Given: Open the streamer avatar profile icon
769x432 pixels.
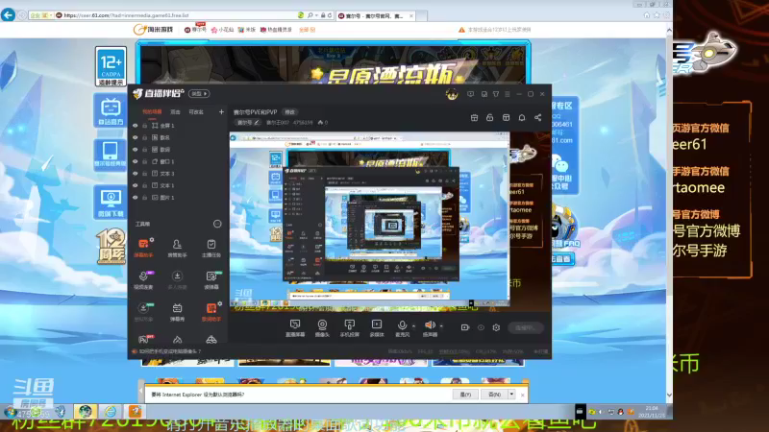Looking at the screenshot, I should point(452,93).
